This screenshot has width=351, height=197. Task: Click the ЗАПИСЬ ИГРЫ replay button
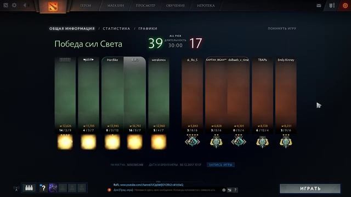tap(220, 165)
